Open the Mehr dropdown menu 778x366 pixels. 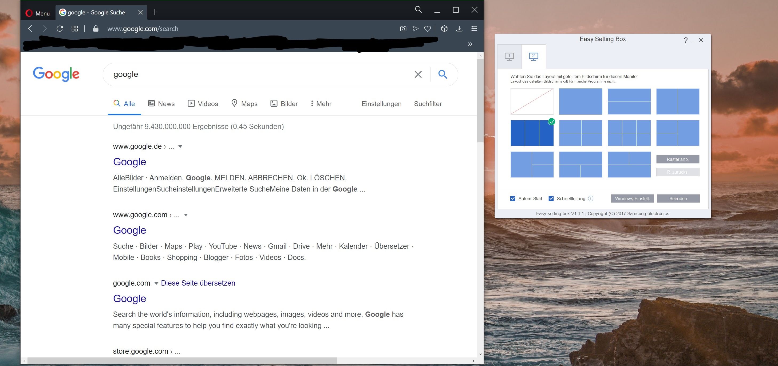pyautogui.click(x=321, y=104)
